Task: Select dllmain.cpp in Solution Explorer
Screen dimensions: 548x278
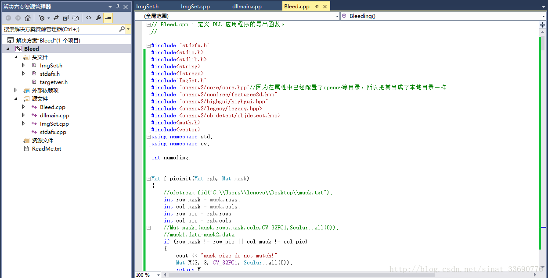Action: 54,115
